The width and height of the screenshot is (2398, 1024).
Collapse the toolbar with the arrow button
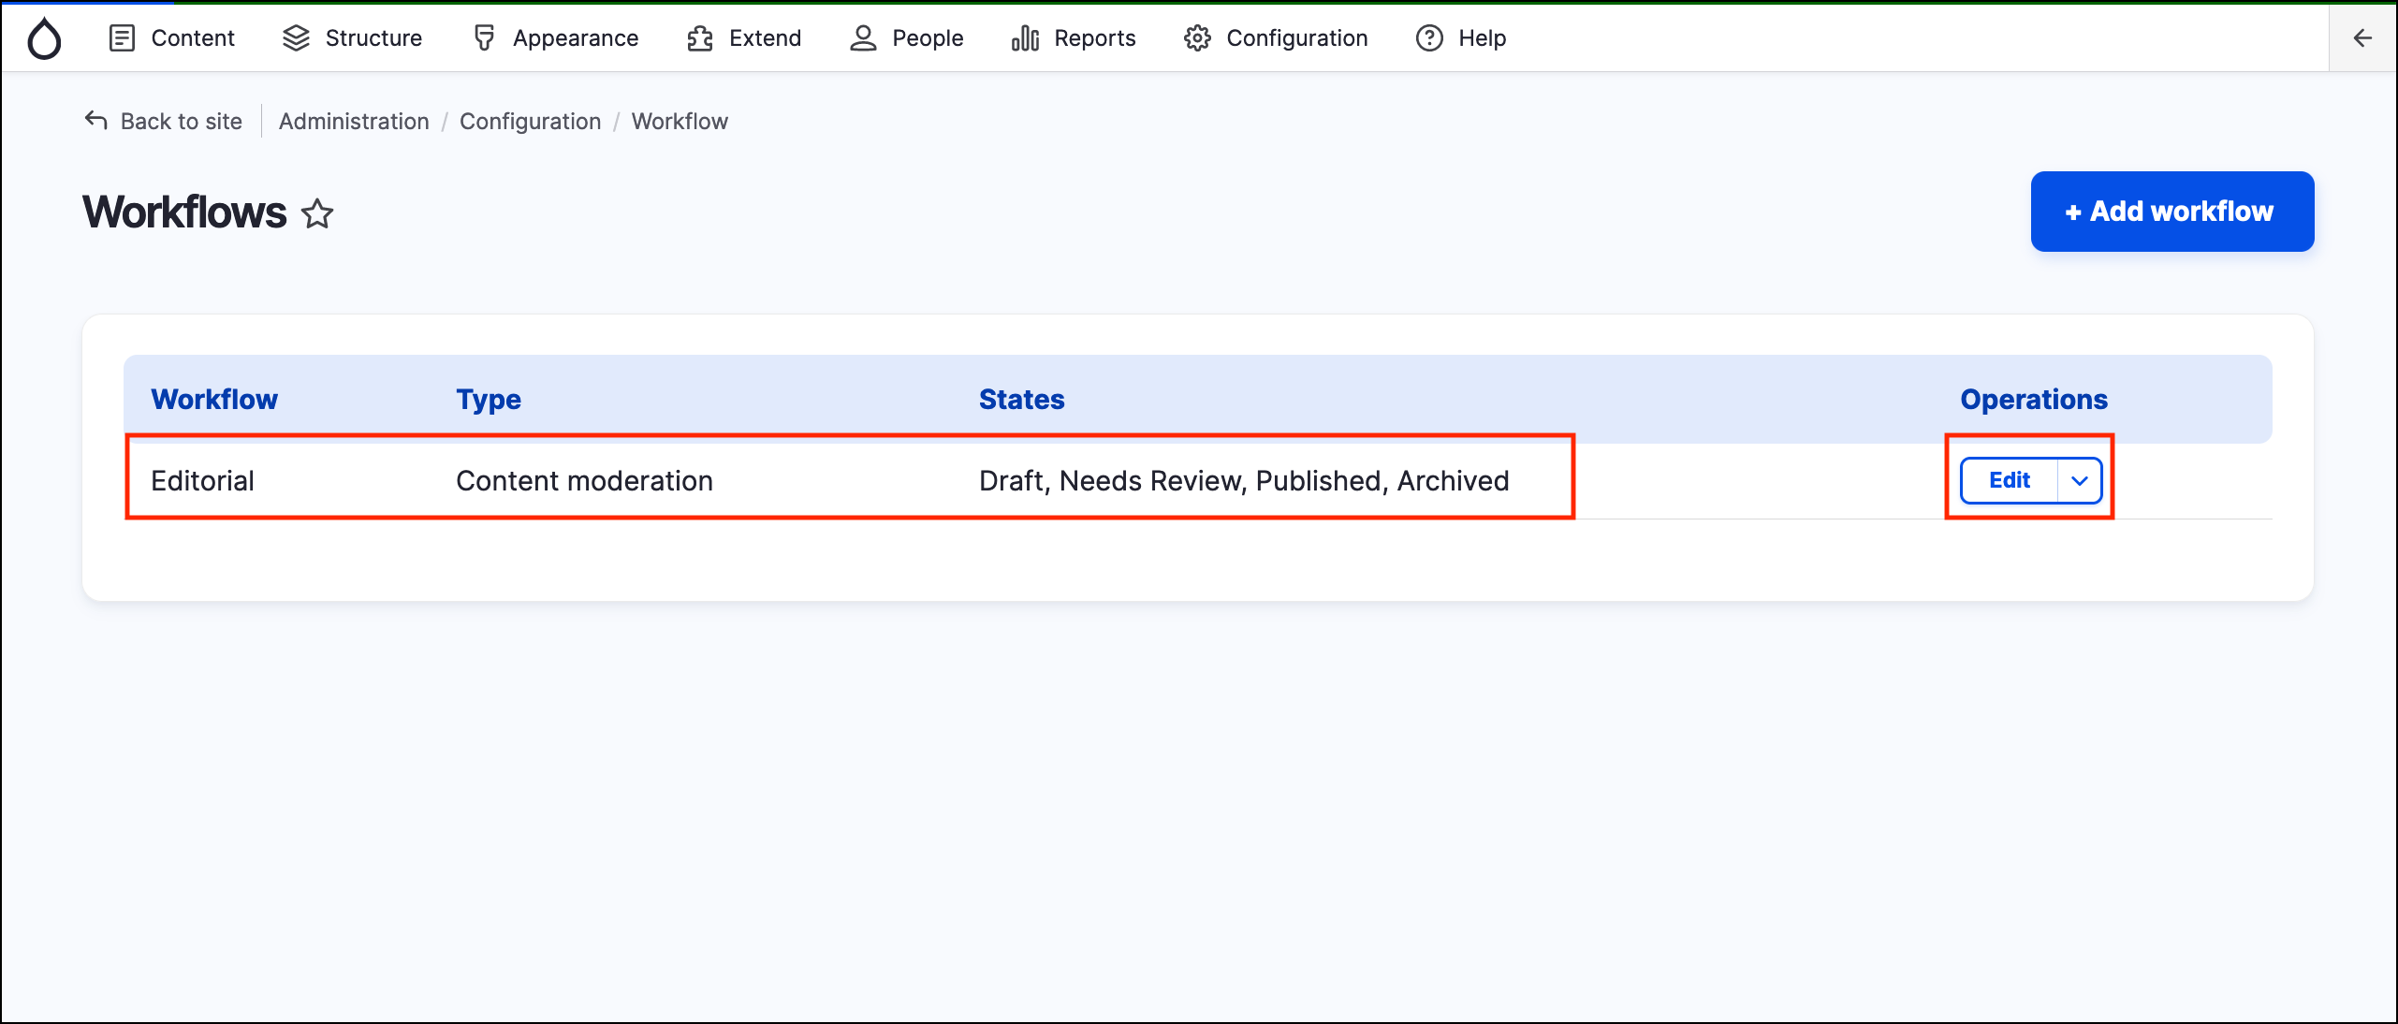click(x=2362, y=38)
